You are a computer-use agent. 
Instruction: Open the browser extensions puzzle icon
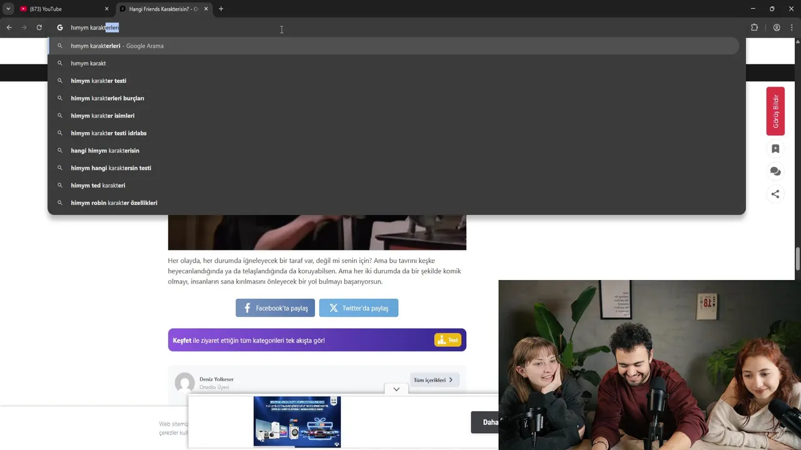754,27
